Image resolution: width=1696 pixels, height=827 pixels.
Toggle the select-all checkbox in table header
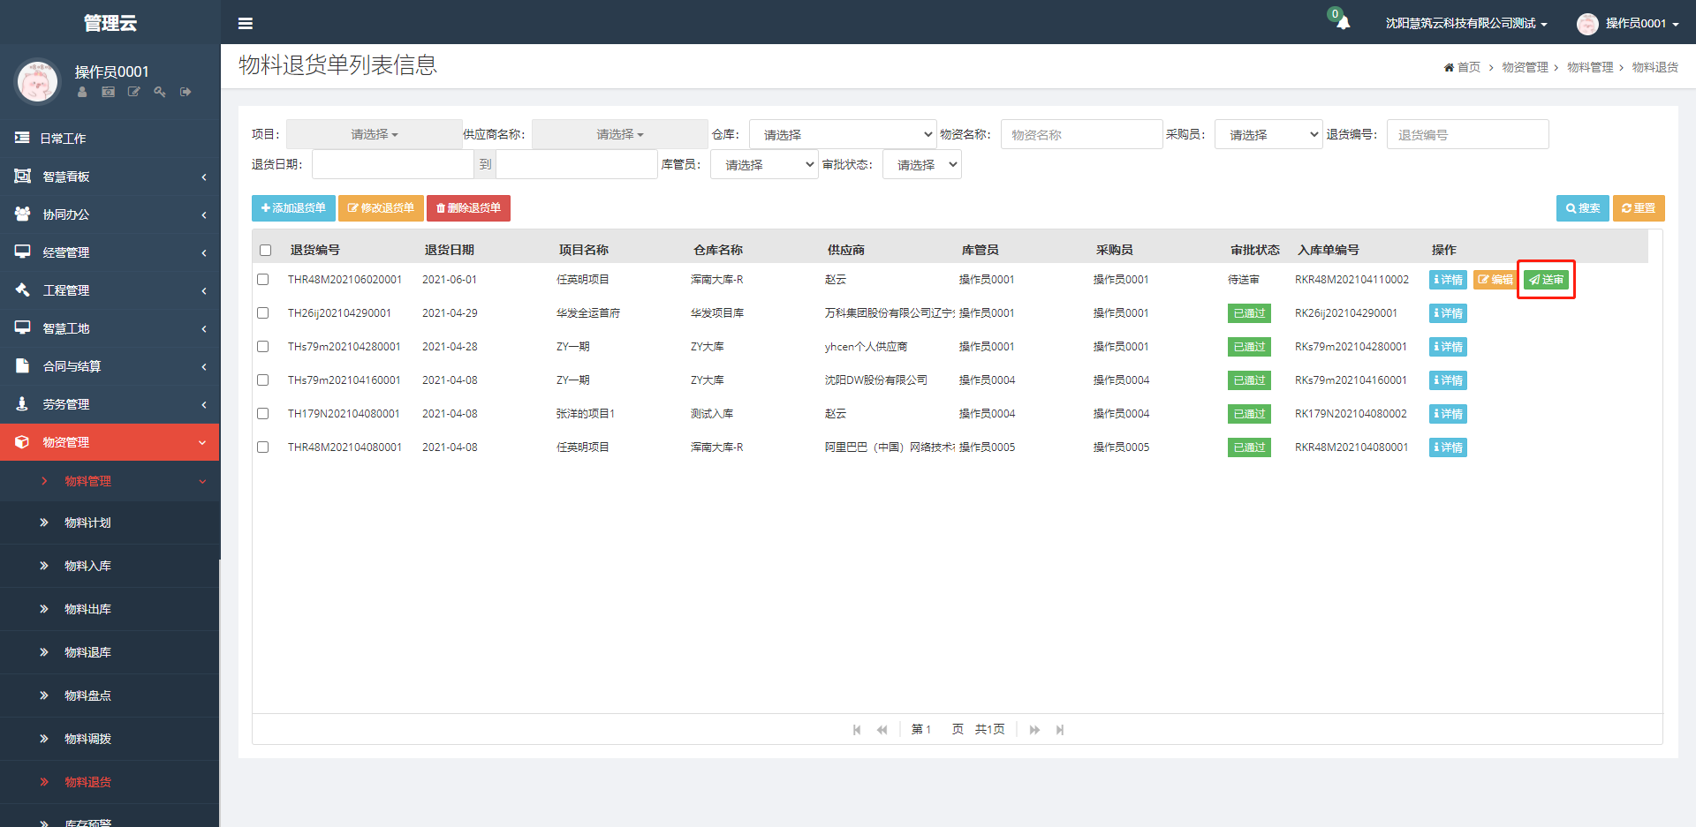point(265,251)
